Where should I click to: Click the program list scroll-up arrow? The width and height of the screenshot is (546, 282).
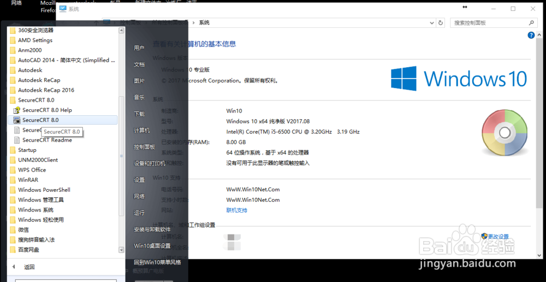[122, 30]
